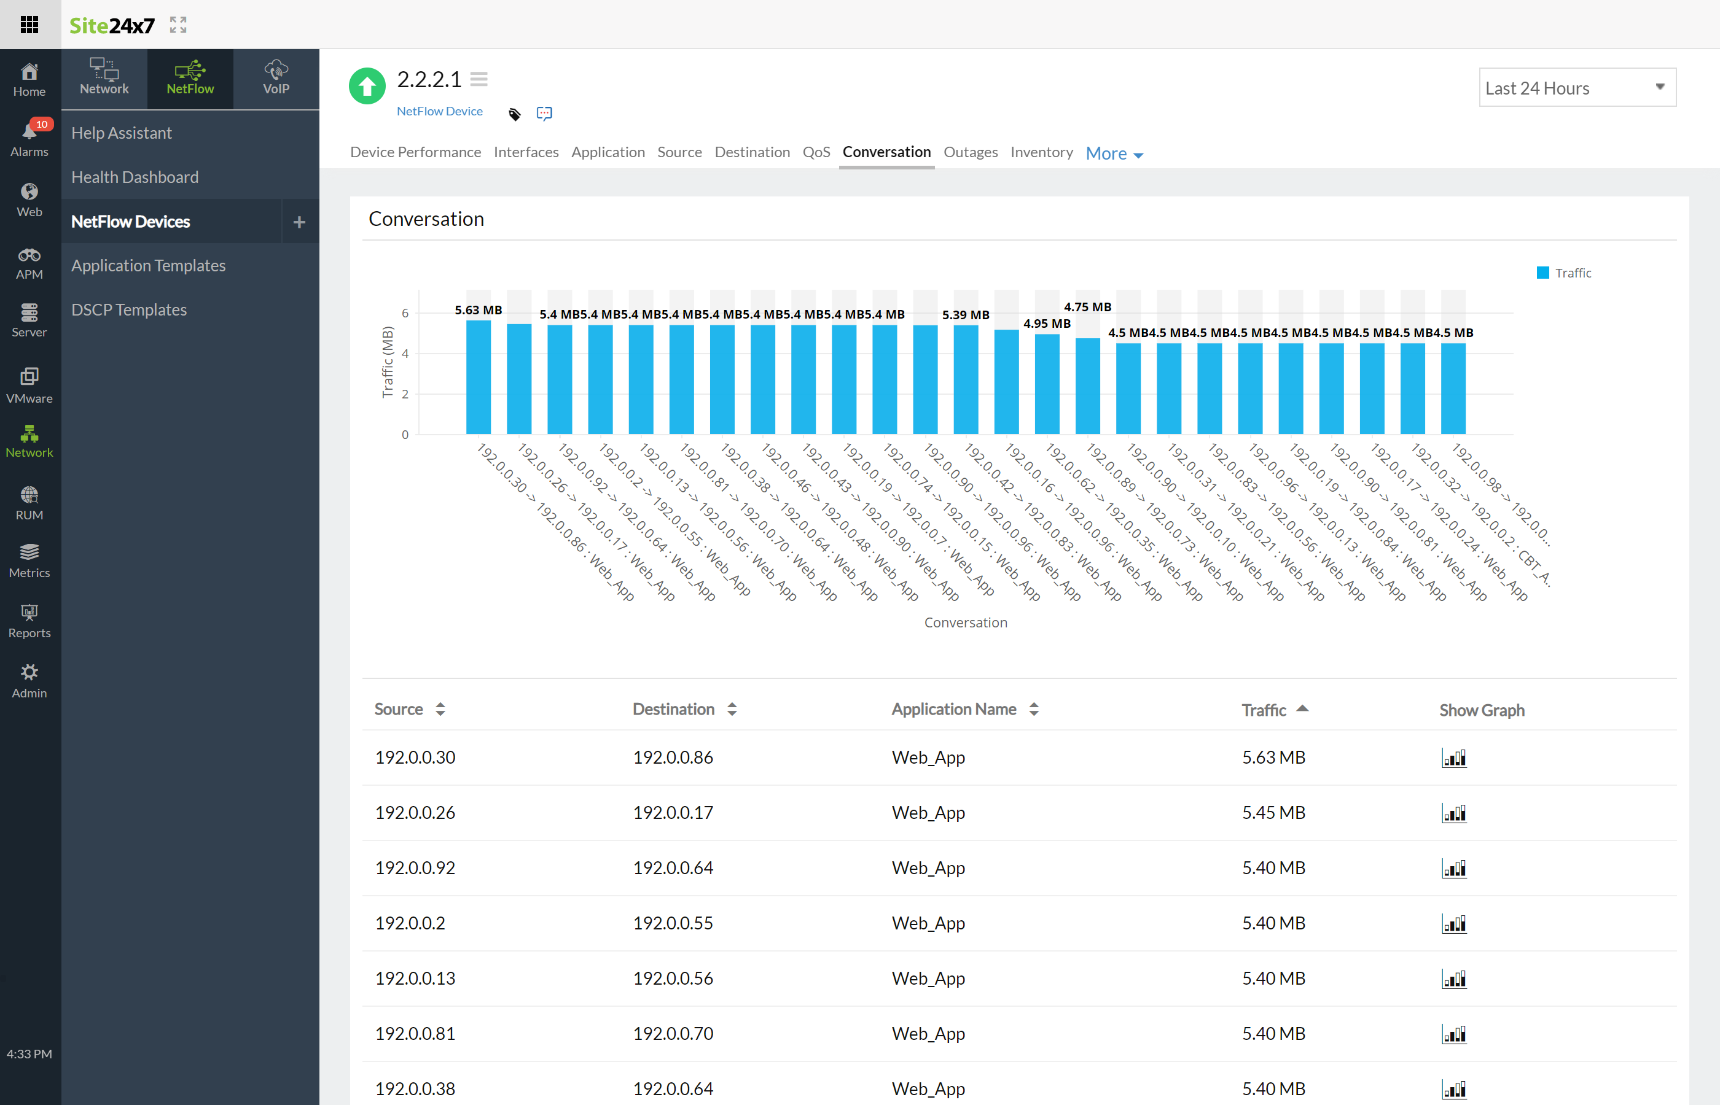Image resolution: width=1720 pixels, height=1105 pixels.
Task: Show graph for the 192.0.0.30 conversation row
Action: click(x=1453, y=757)
